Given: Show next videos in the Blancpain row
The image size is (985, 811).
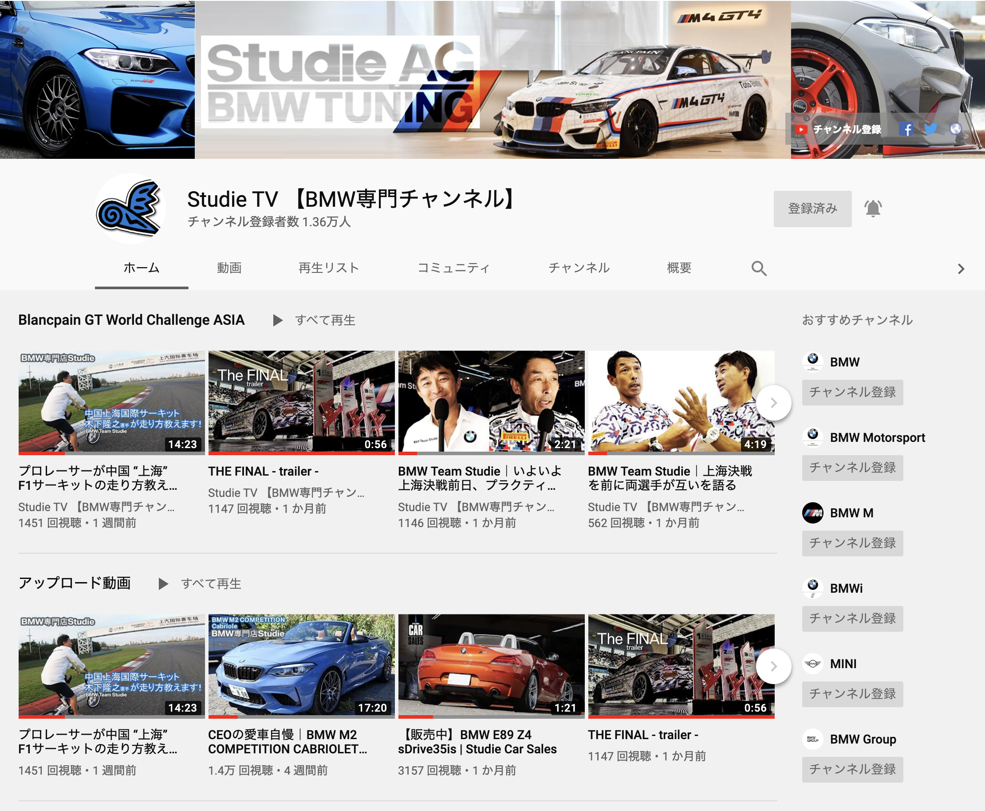Looking at the screenshot, I should [773, 403].
